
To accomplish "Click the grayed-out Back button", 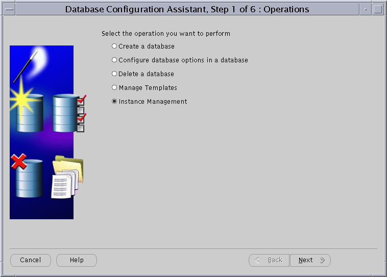I will click(269, 260).
